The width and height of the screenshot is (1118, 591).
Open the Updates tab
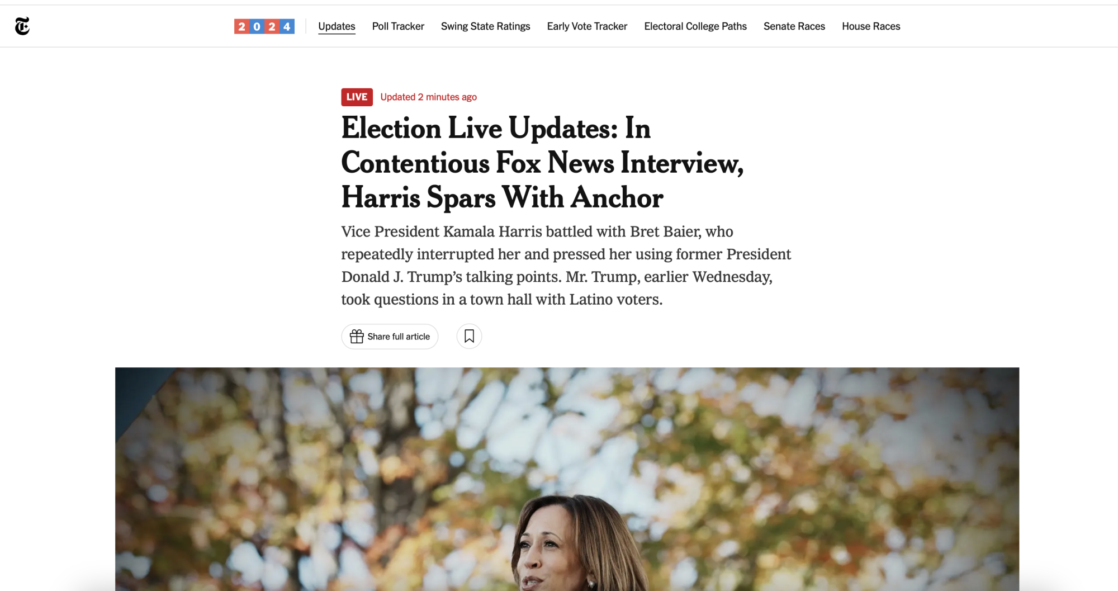(x=337, y=26)
